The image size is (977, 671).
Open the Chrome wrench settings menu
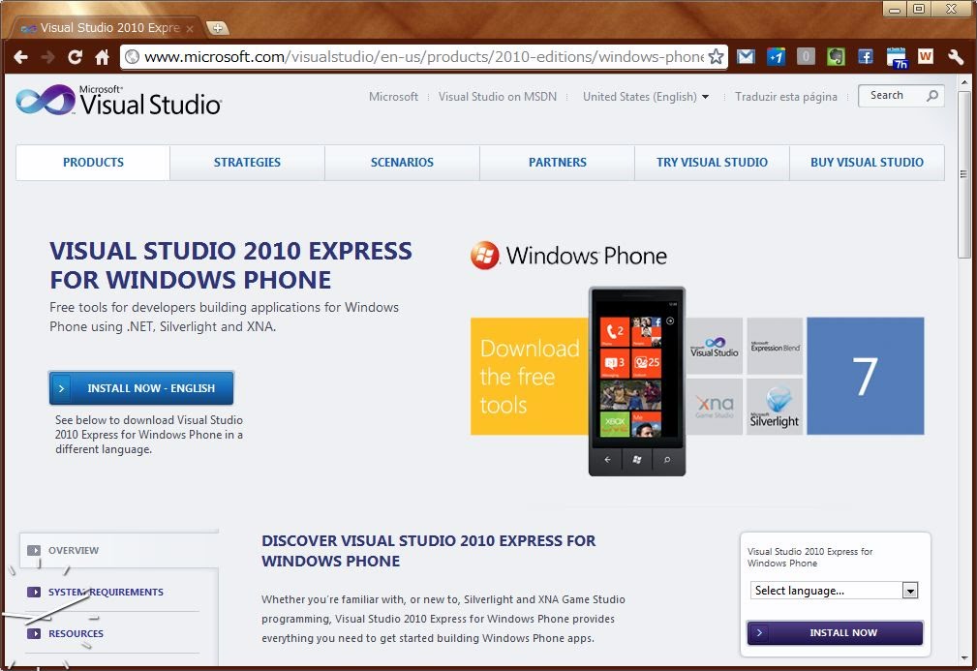click(956, 57)
